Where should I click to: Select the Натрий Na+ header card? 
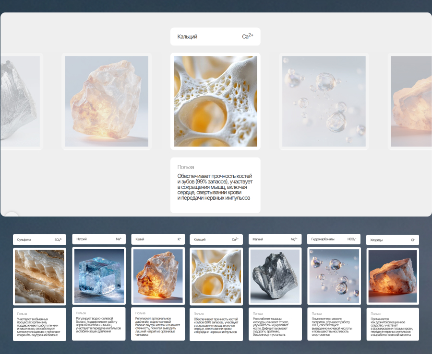(x=98, y=239)
